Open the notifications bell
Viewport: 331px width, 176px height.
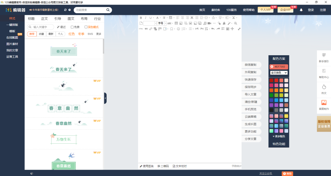tap(301, 10)
